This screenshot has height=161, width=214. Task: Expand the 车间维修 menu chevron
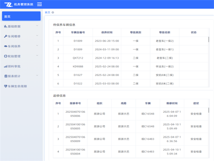click(x=37, y=35)
